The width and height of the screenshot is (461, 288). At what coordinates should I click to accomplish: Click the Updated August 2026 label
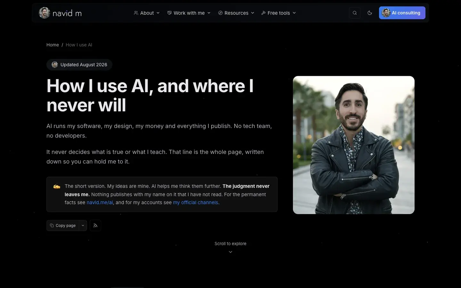(x=84, y=65)
